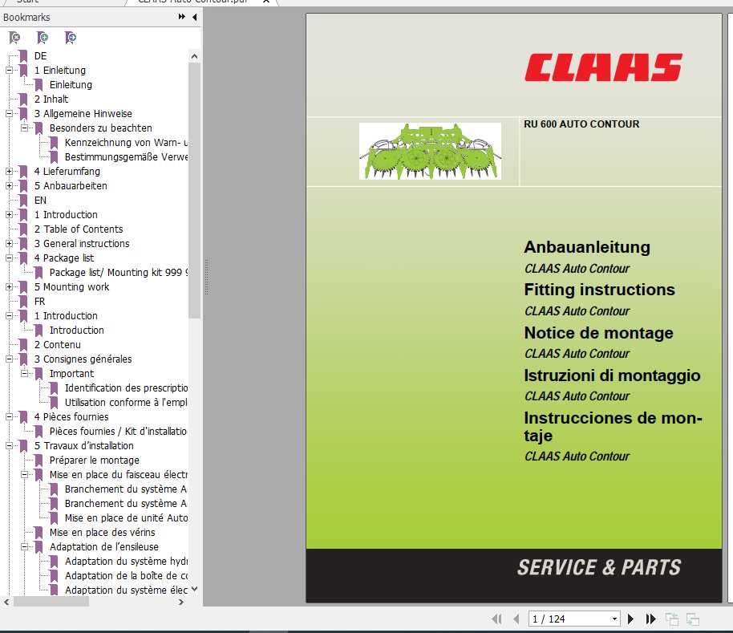Click the double-arrow panel options control
This screenshot has width=733, height=633.
click(x=180, y=17)
